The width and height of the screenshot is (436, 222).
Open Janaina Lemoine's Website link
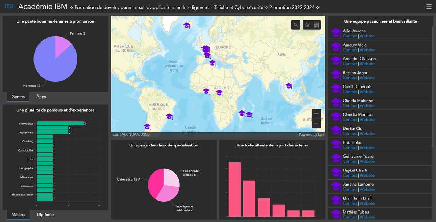click(367, 189)
